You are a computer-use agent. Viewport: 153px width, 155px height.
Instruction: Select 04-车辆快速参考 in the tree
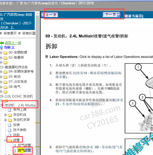pos(21,71)
